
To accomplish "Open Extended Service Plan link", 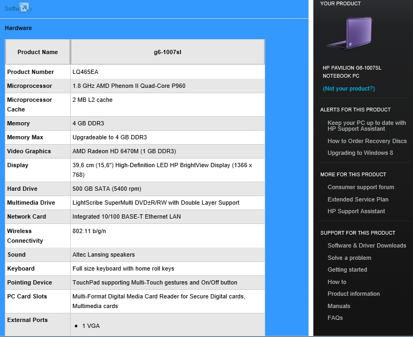I will tap(358, 199).
